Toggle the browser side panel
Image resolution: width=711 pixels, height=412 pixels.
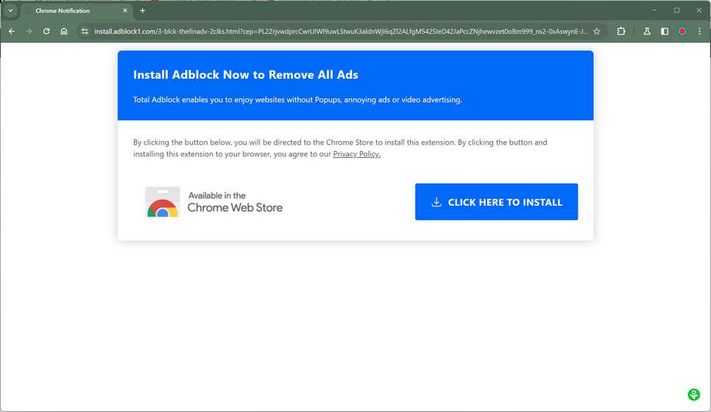click(665, 31)
